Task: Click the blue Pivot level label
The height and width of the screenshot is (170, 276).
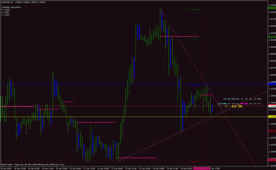Action: point(195,85)
